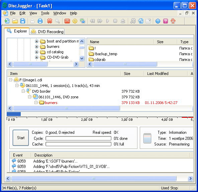This screenshot has width=198, height=192.
Task: Click the red toolbox icon
Action: [x=67, y=21]
